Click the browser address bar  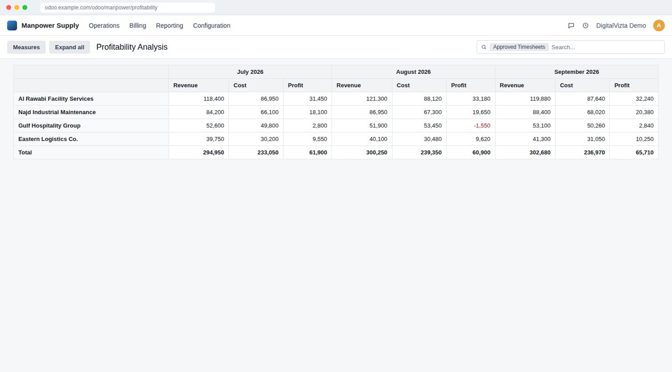[x=128, y=7]
